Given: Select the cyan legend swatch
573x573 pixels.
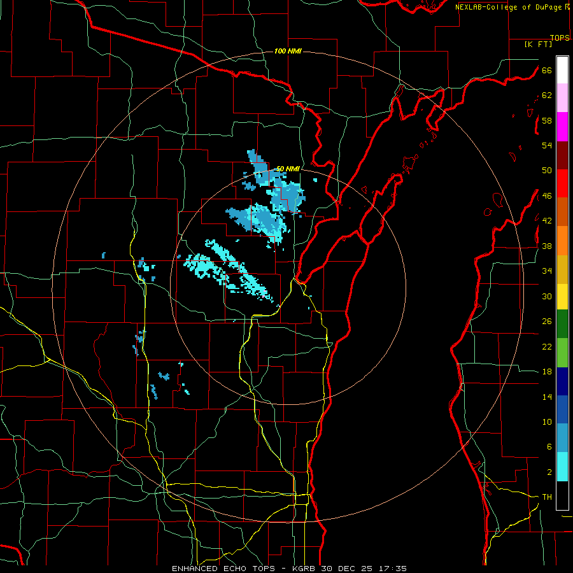Looking at the screenshot, I should pyautogui.click(x=562, y=467).
